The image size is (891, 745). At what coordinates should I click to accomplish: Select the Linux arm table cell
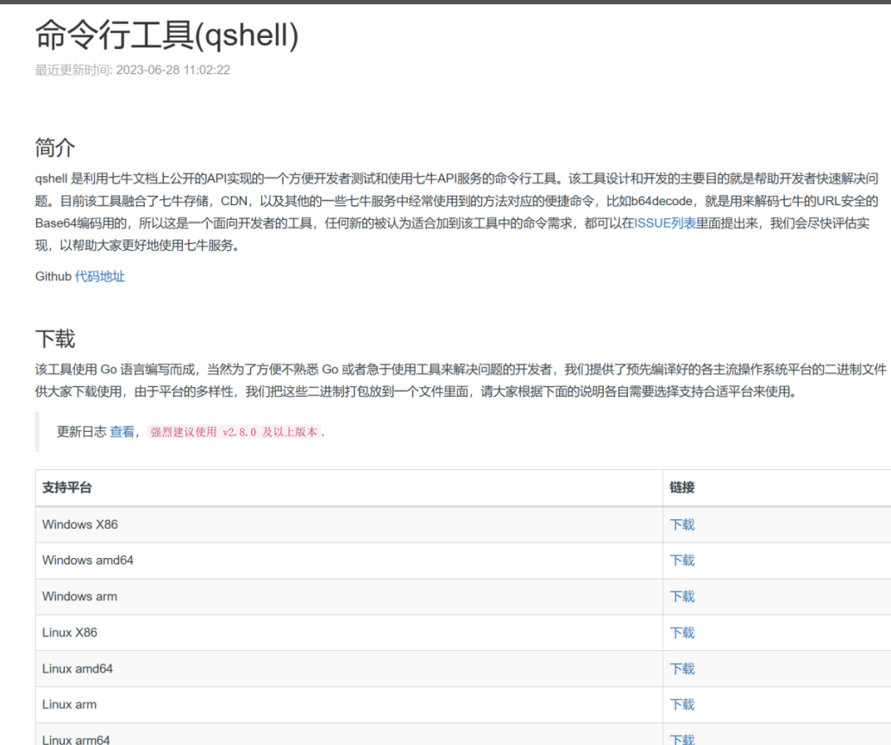(349, 704)
